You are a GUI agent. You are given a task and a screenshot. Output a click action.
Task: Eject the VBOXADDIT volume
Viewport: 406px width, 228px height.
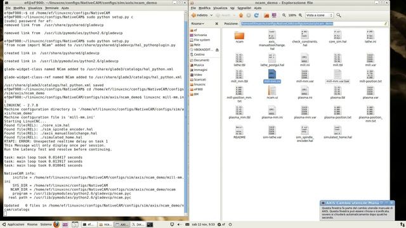217,49
